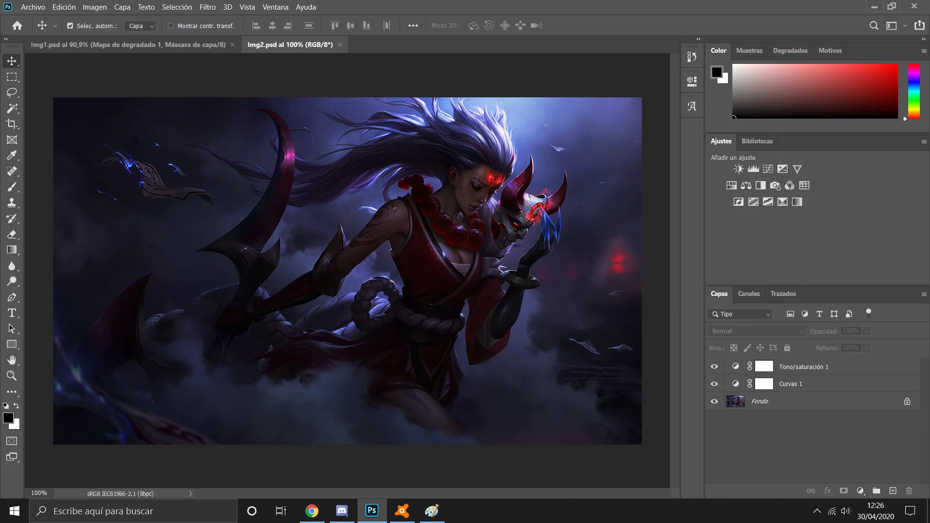Enable Mostrar contr. transf. checkbox

(x=170, y=26)
